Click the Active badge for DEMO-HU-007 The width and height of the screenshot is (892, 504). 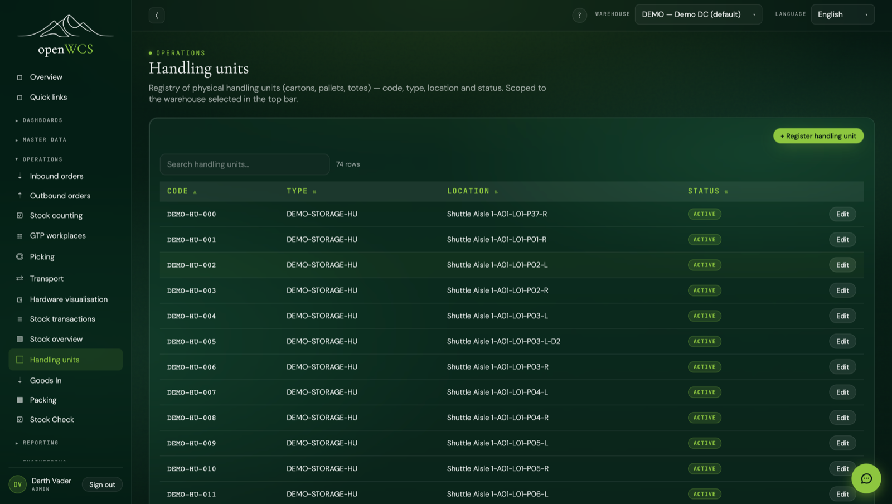click(x=704, y=392)
